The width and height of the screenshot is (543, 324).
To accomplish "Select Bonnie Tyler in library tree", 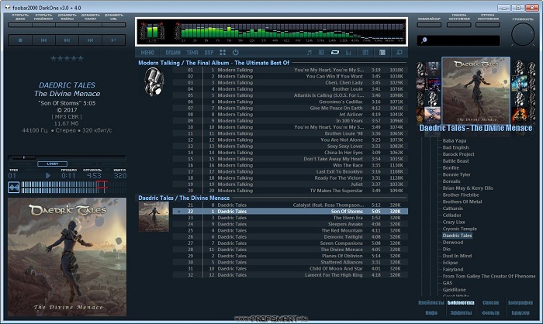I will (x=456, y=174).
